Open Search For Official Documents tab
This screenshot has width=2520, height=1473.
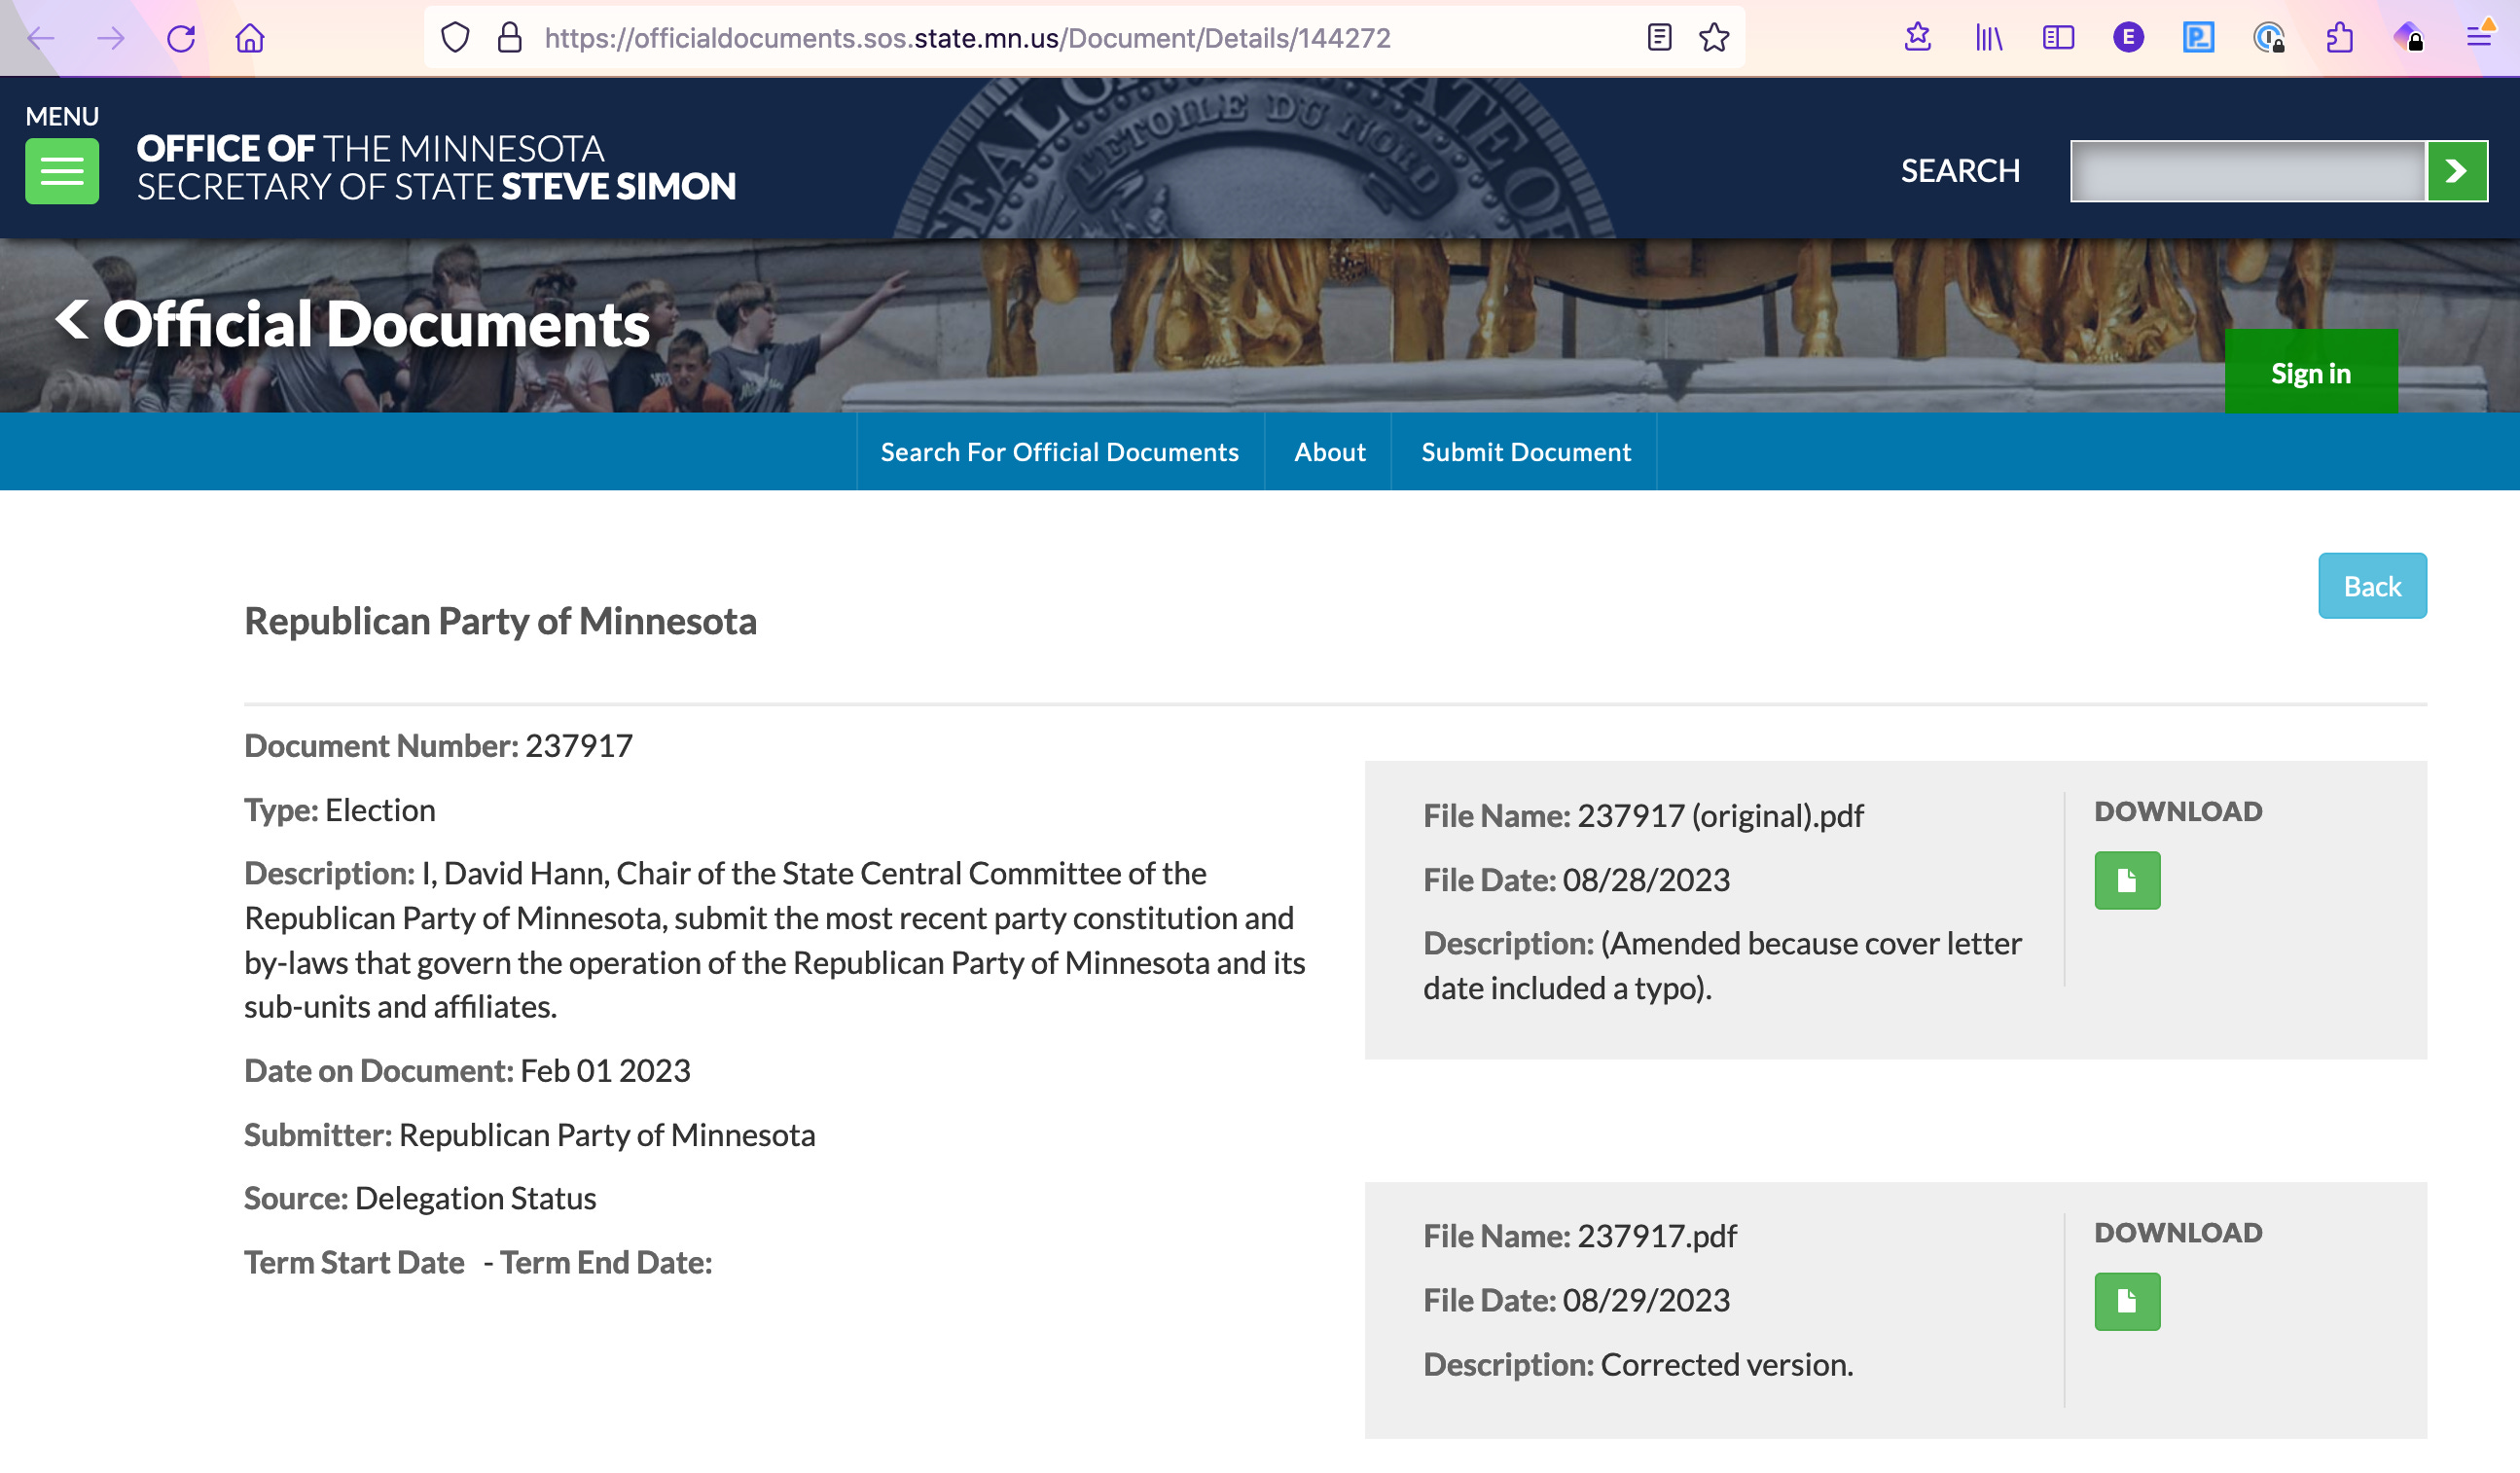tap(1059, 452)
